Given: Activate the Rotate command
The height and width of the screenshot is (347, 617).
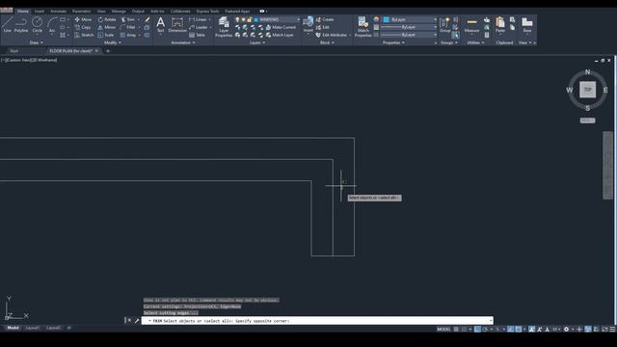Looking at the screenshot, I should [107, 19].
